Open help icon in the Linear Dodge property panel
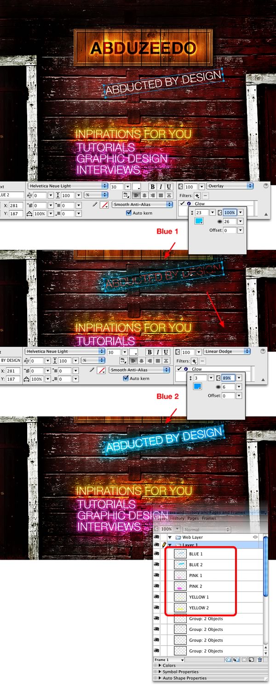Screen dimensions: 276x693 263,351
